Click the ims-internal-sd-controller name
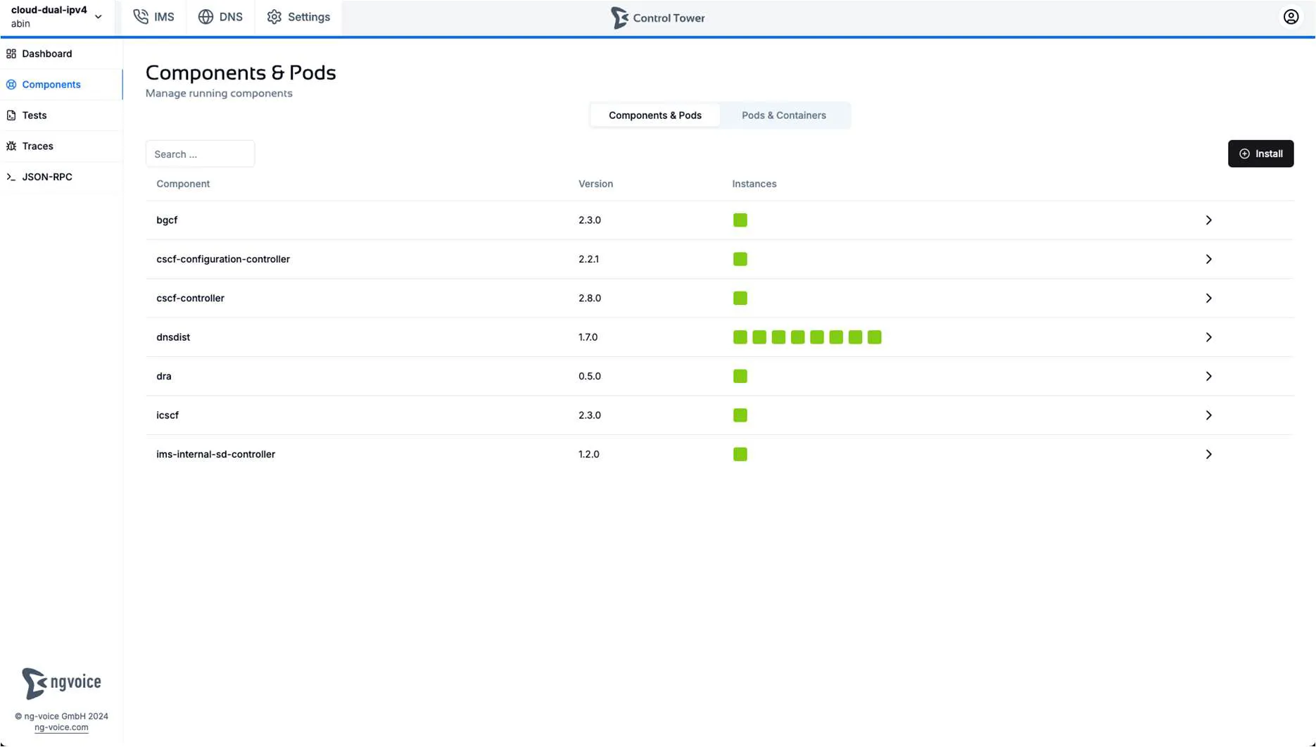Image resolution: width=1316 pixels, height=747 pixels. point(215,454)
